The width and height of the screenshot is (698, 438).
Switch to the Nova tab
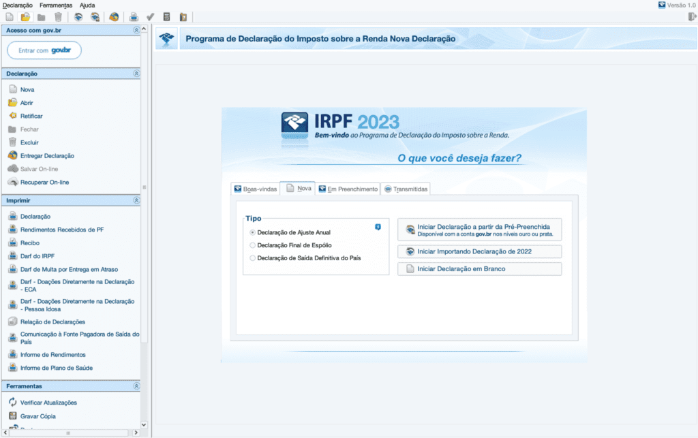tap(298, 189)
